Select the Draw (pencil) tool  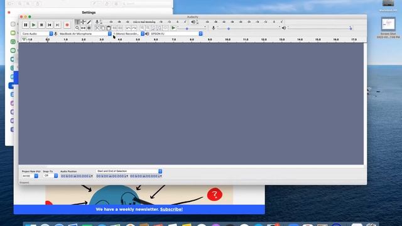89,22
